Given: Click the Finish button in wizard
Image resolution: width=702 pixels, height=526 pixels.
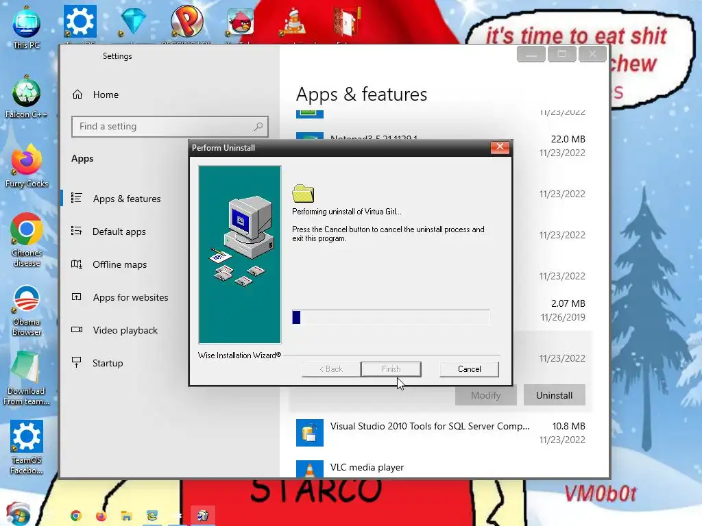Looking at the screenshot, I should coord(391,369).
